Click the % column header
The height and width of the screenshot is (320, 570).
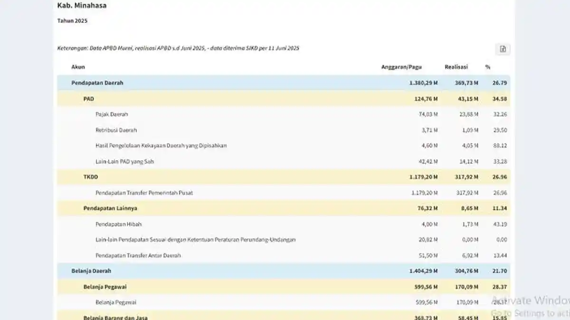coord(487,67)
